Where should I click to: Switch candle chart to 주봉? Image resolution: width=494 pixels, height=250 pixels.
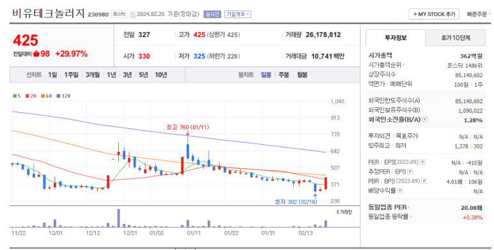click(x=284, y=75)
